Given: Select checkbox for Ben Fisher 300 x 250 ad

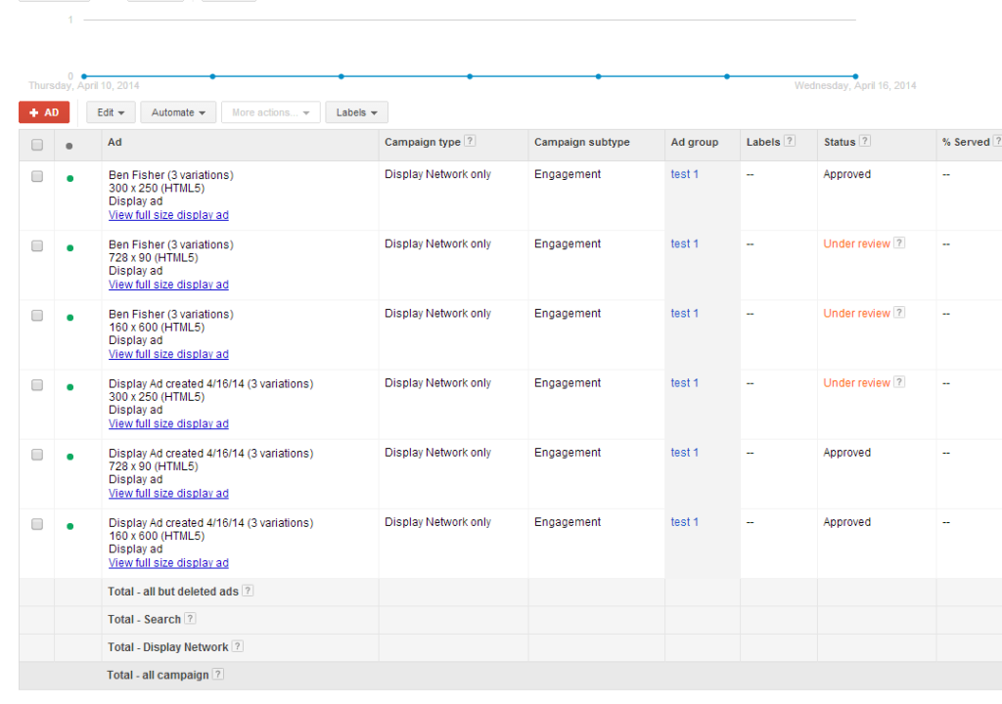Looking at the screenshot, I should pyautogui.click(x=37, y=177).
